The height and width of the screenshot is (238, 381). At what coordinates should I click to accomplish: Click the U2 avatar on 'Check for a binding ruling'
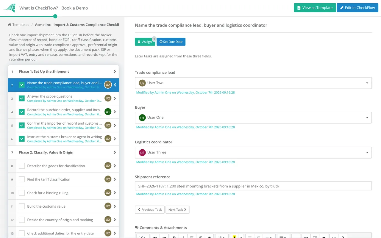108,193
